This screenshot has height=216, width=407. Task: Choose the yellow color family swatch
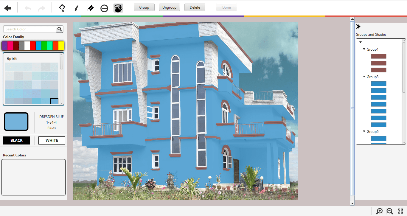click(x=61, y=46)
